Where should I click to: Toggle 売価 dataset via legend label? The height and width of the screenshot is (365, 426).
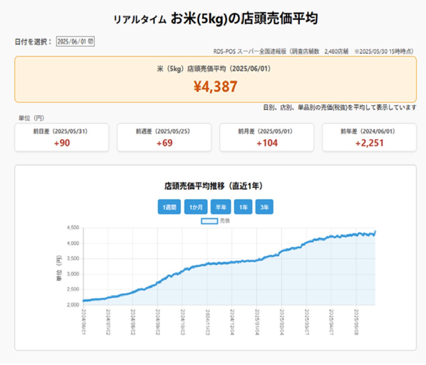click(x=225, y=221)
